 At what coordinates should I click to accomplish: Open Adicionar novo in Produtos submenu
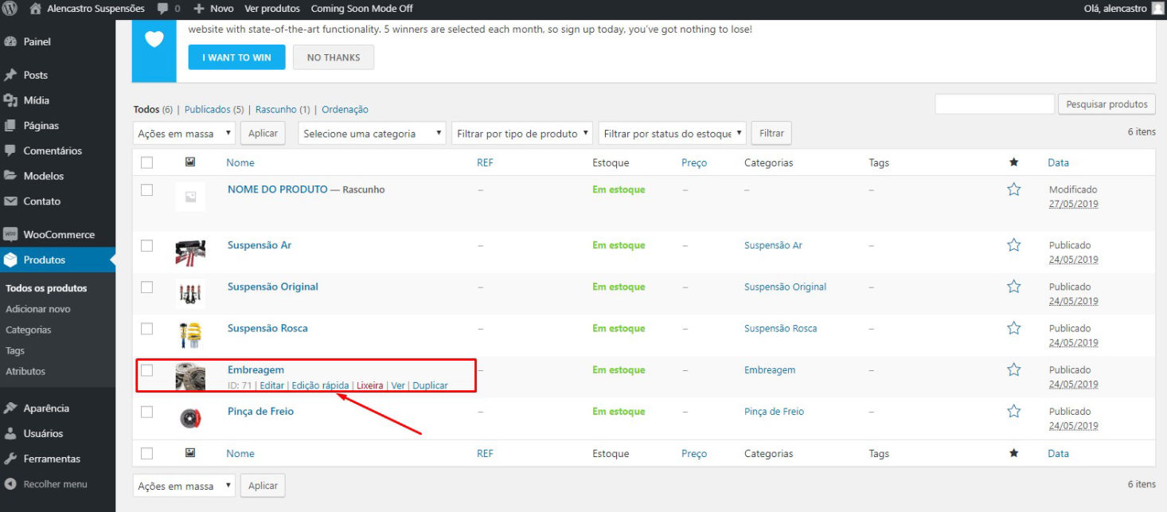pos(37,309)
